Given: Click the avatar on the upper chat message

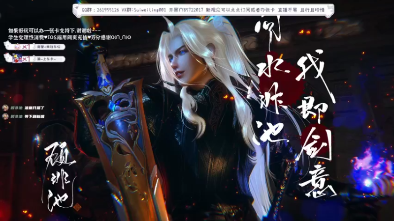Looking at the screenshot, I should (5, 108).
